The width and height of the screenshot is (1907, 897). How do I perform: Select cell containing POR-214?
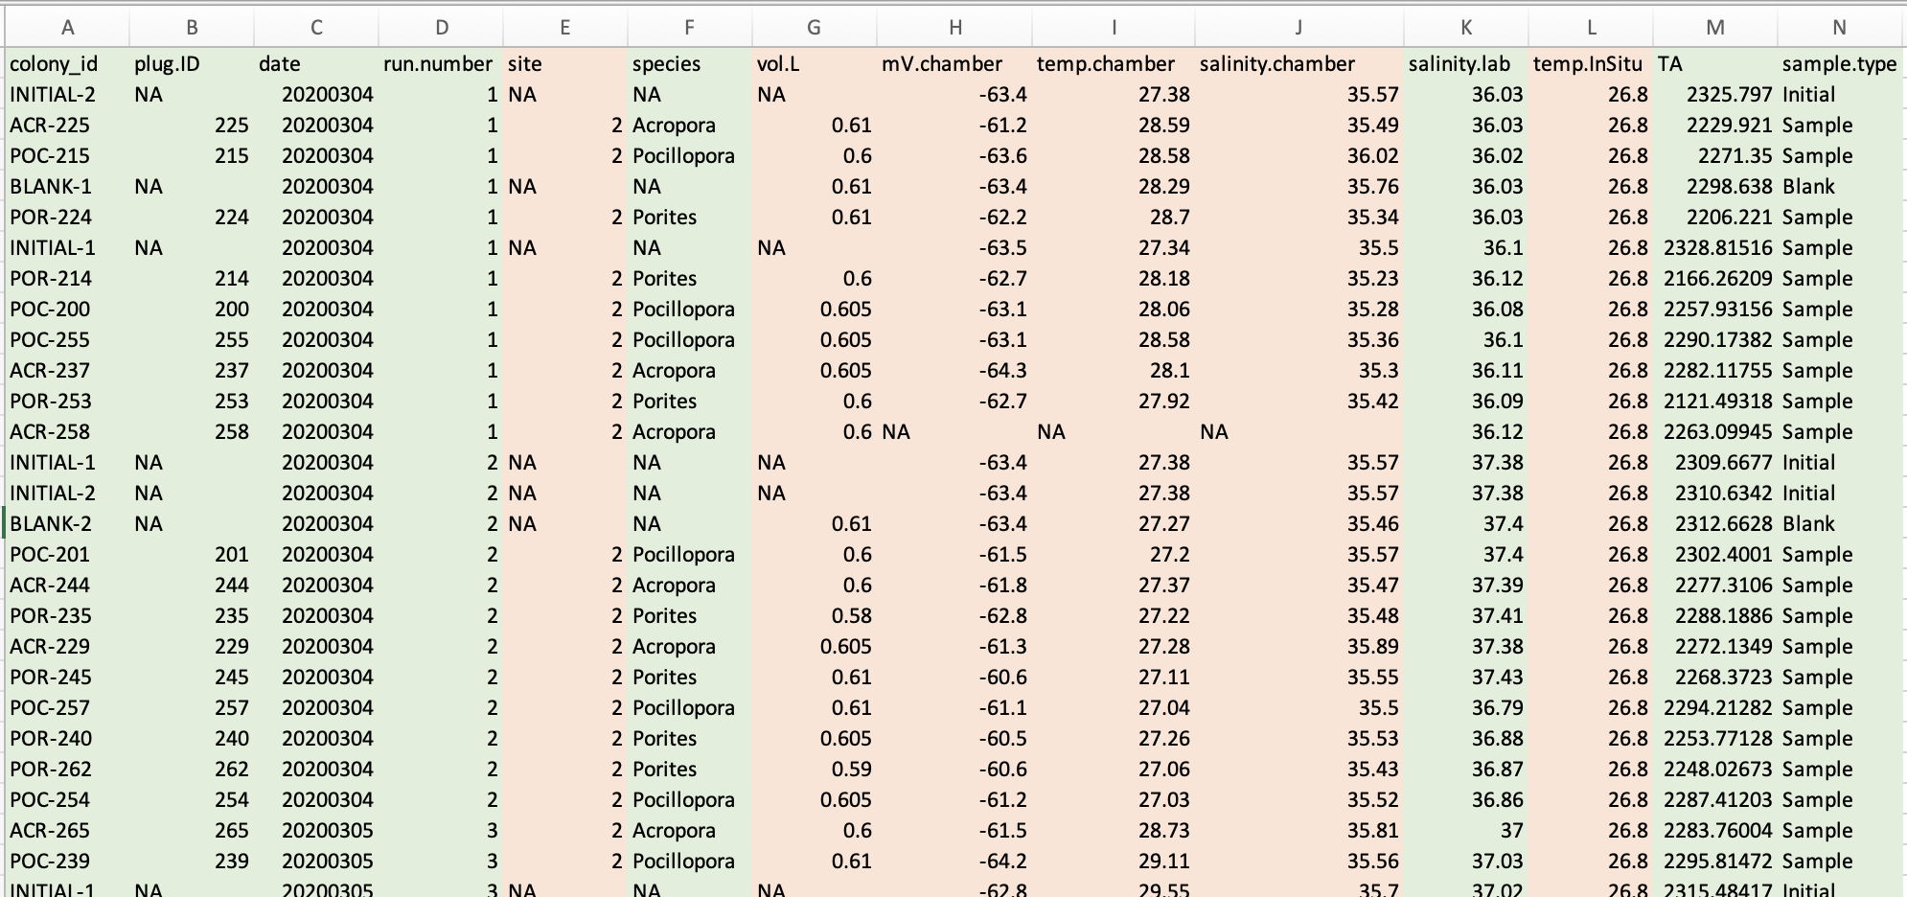point(67,279)
